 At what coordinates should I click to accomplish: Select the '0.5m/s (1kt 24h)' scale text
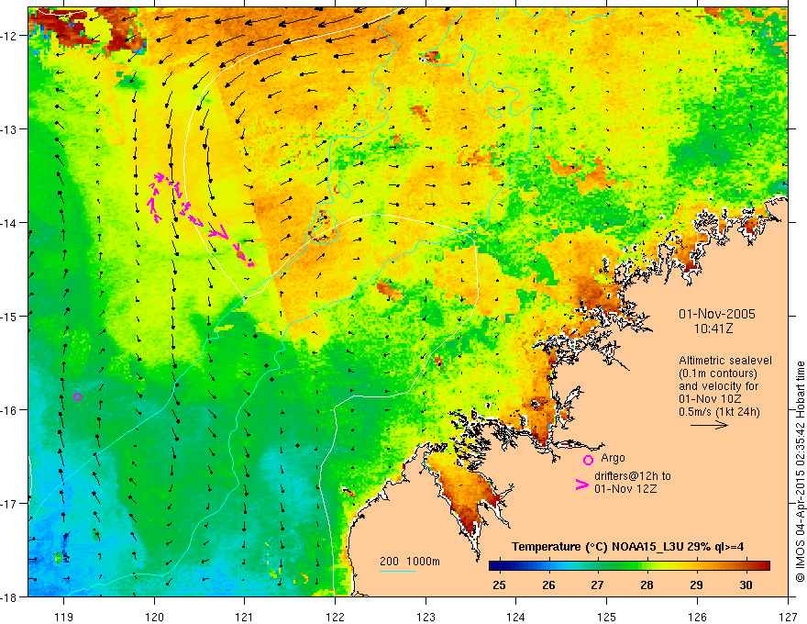(x=719, y=412)
